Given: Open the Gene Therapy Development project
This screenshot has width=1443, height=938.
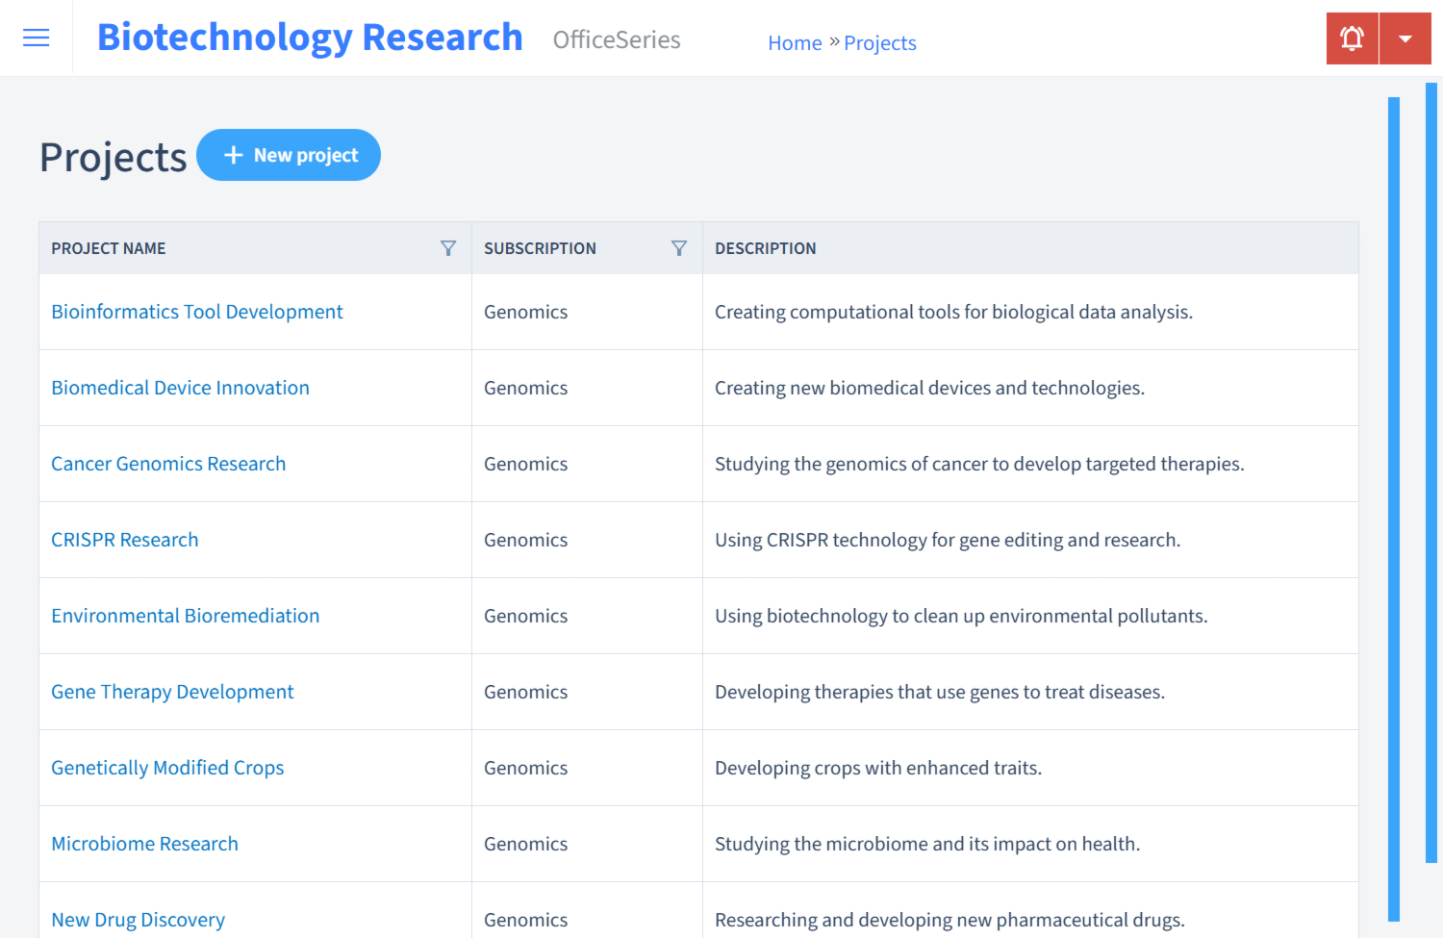Looking at the screenshot, I should [x=172, y=691].
